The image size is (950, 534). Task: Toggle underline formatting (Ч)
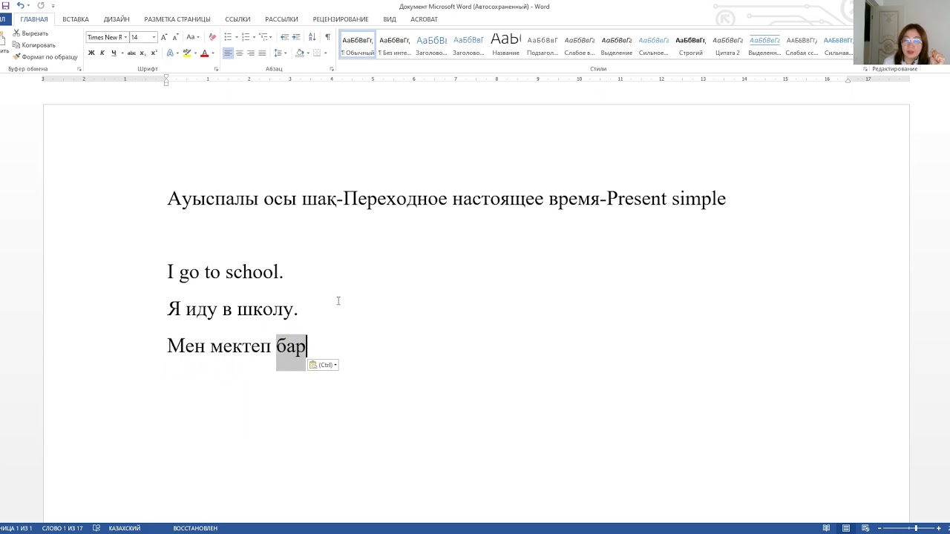point(114,53)
